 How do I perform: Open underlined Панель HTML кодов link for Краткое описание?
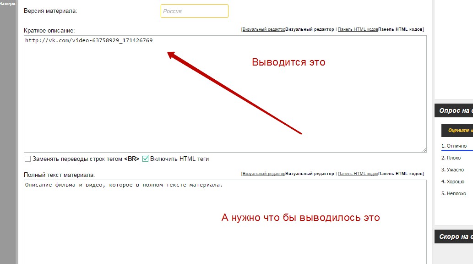(x=358, y=29)
